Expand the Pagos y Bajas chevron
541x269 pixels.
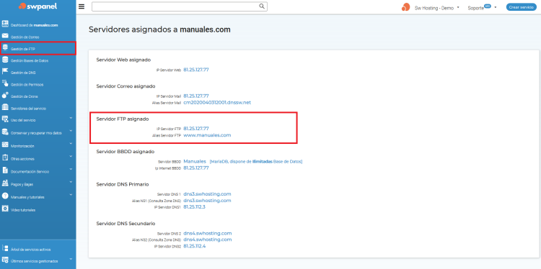[x=71, y=182]
